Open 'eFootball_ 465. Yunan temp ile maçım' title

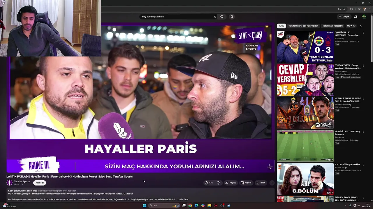tap(348, 133)
